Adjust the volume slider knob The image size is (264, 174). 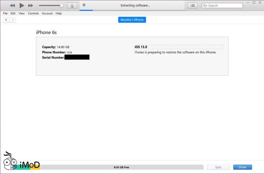62,6
